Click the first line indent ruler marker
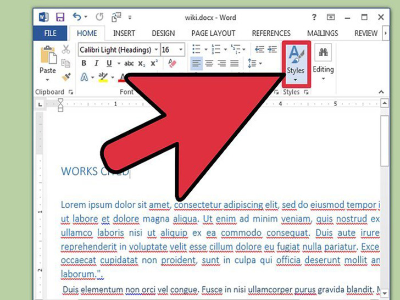This screenshot has height=300, width=400. point(60,102)
